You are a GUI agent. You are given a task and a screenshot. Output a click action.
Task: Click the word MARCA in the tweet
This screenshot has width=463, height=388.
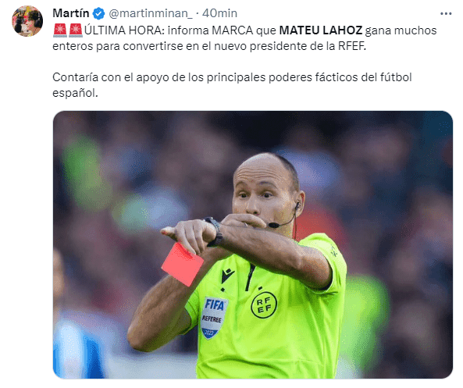pos(233,30)
